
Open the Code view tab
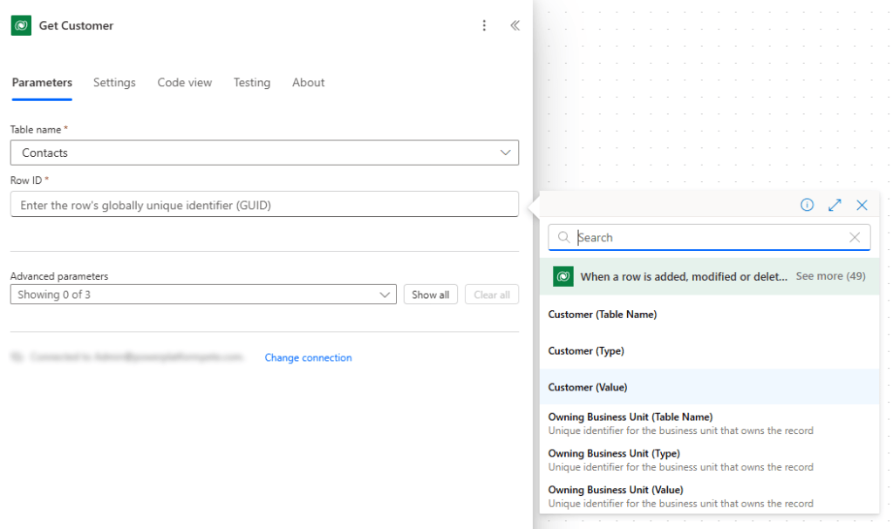pos(184,83)
